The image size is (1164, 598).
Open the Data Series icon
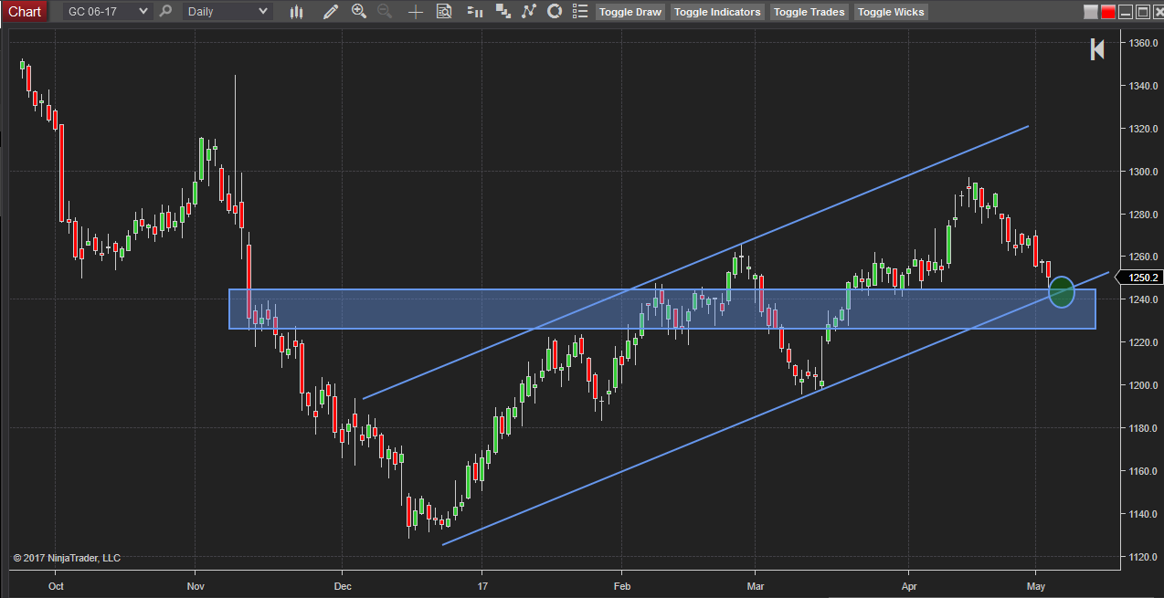click(503, 12)
